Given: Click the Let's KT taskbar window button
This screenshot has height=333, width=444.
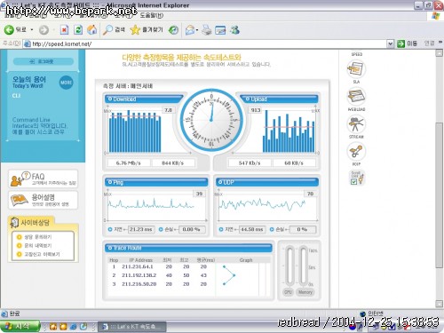Looking at the screenshot, I should click(131, 327).
